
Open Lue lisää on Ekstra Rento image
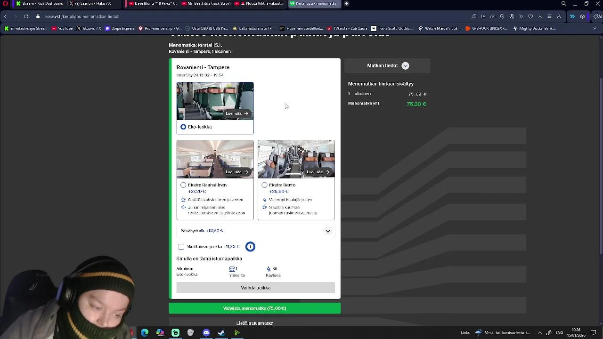[318, 172]
